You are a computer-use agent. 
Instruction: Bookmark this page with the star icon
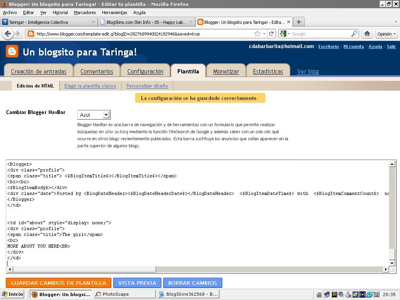point(257,34)
